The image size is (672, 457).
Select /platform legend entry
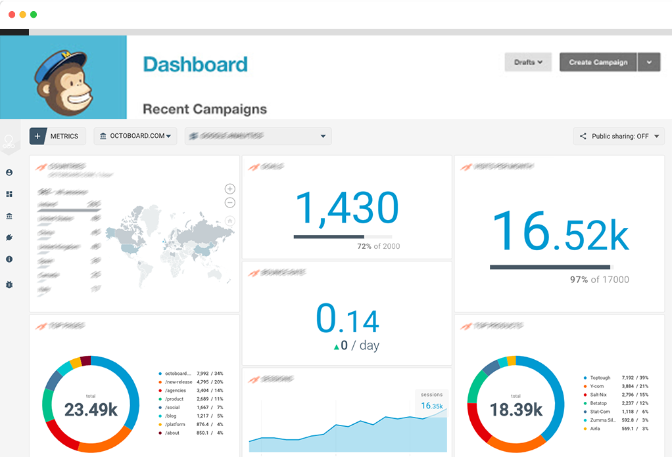click(x=191, y=424)
